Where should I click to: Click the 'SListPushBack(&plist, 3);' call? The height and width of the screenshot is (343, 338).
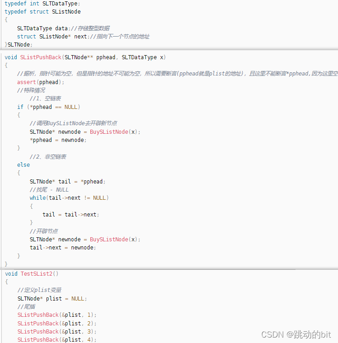click(57, 332)
